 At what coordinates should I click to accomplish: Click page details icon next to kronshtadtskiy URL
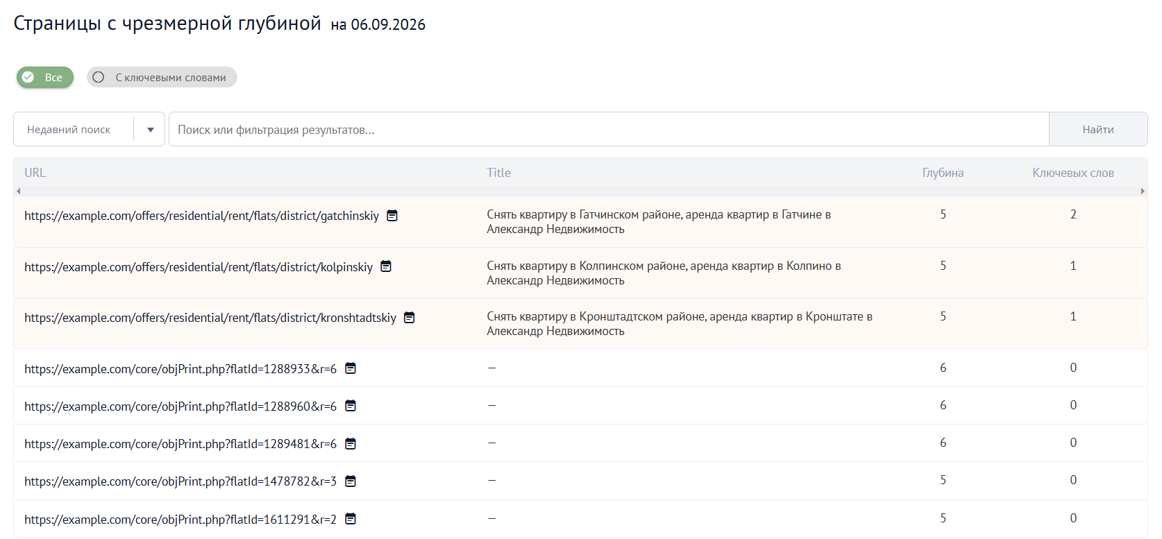(x=410, y=318)
